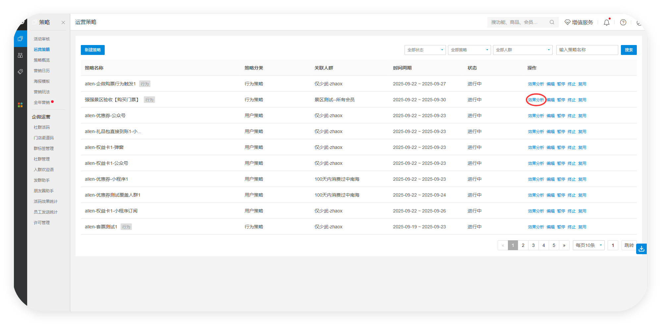This screenshot has width=661, height=324.
Task: Expand the 全部状态 dropdown
Action: click(x=425, y=50)
